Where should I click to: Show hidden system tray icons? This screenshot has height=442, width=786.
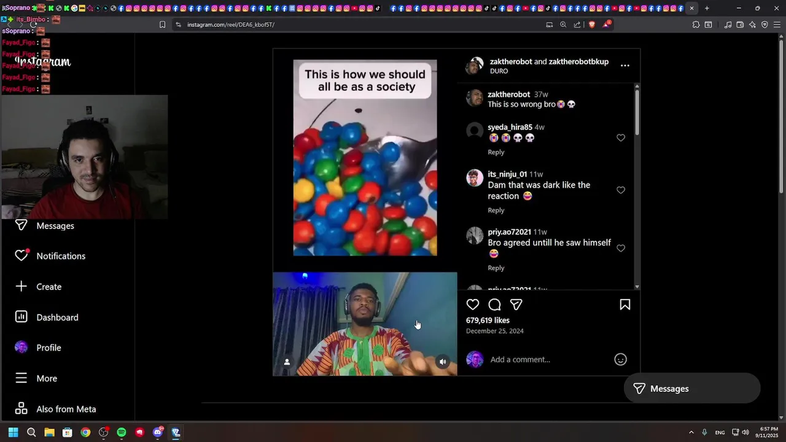click(691, 432)
